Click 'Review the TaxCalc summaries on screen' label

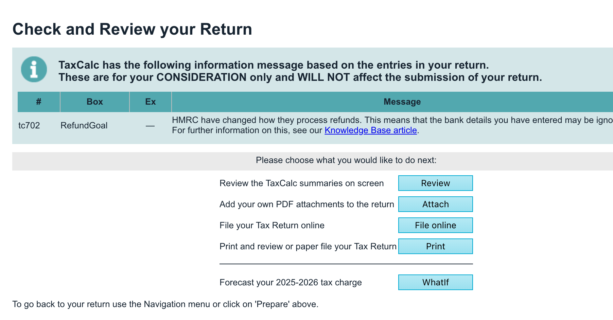point(301,183)
